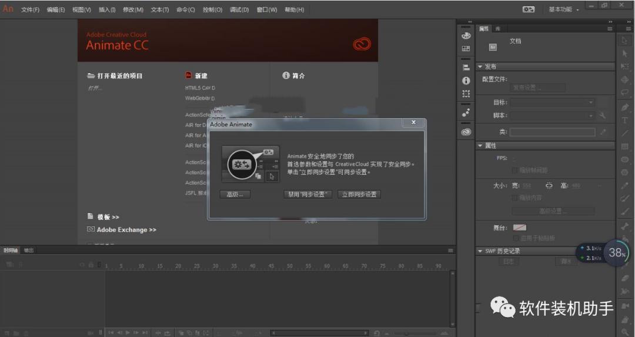
Task: Click the sync settings icon in title bar
Action: pyautogui.click(x=529, y=9)
